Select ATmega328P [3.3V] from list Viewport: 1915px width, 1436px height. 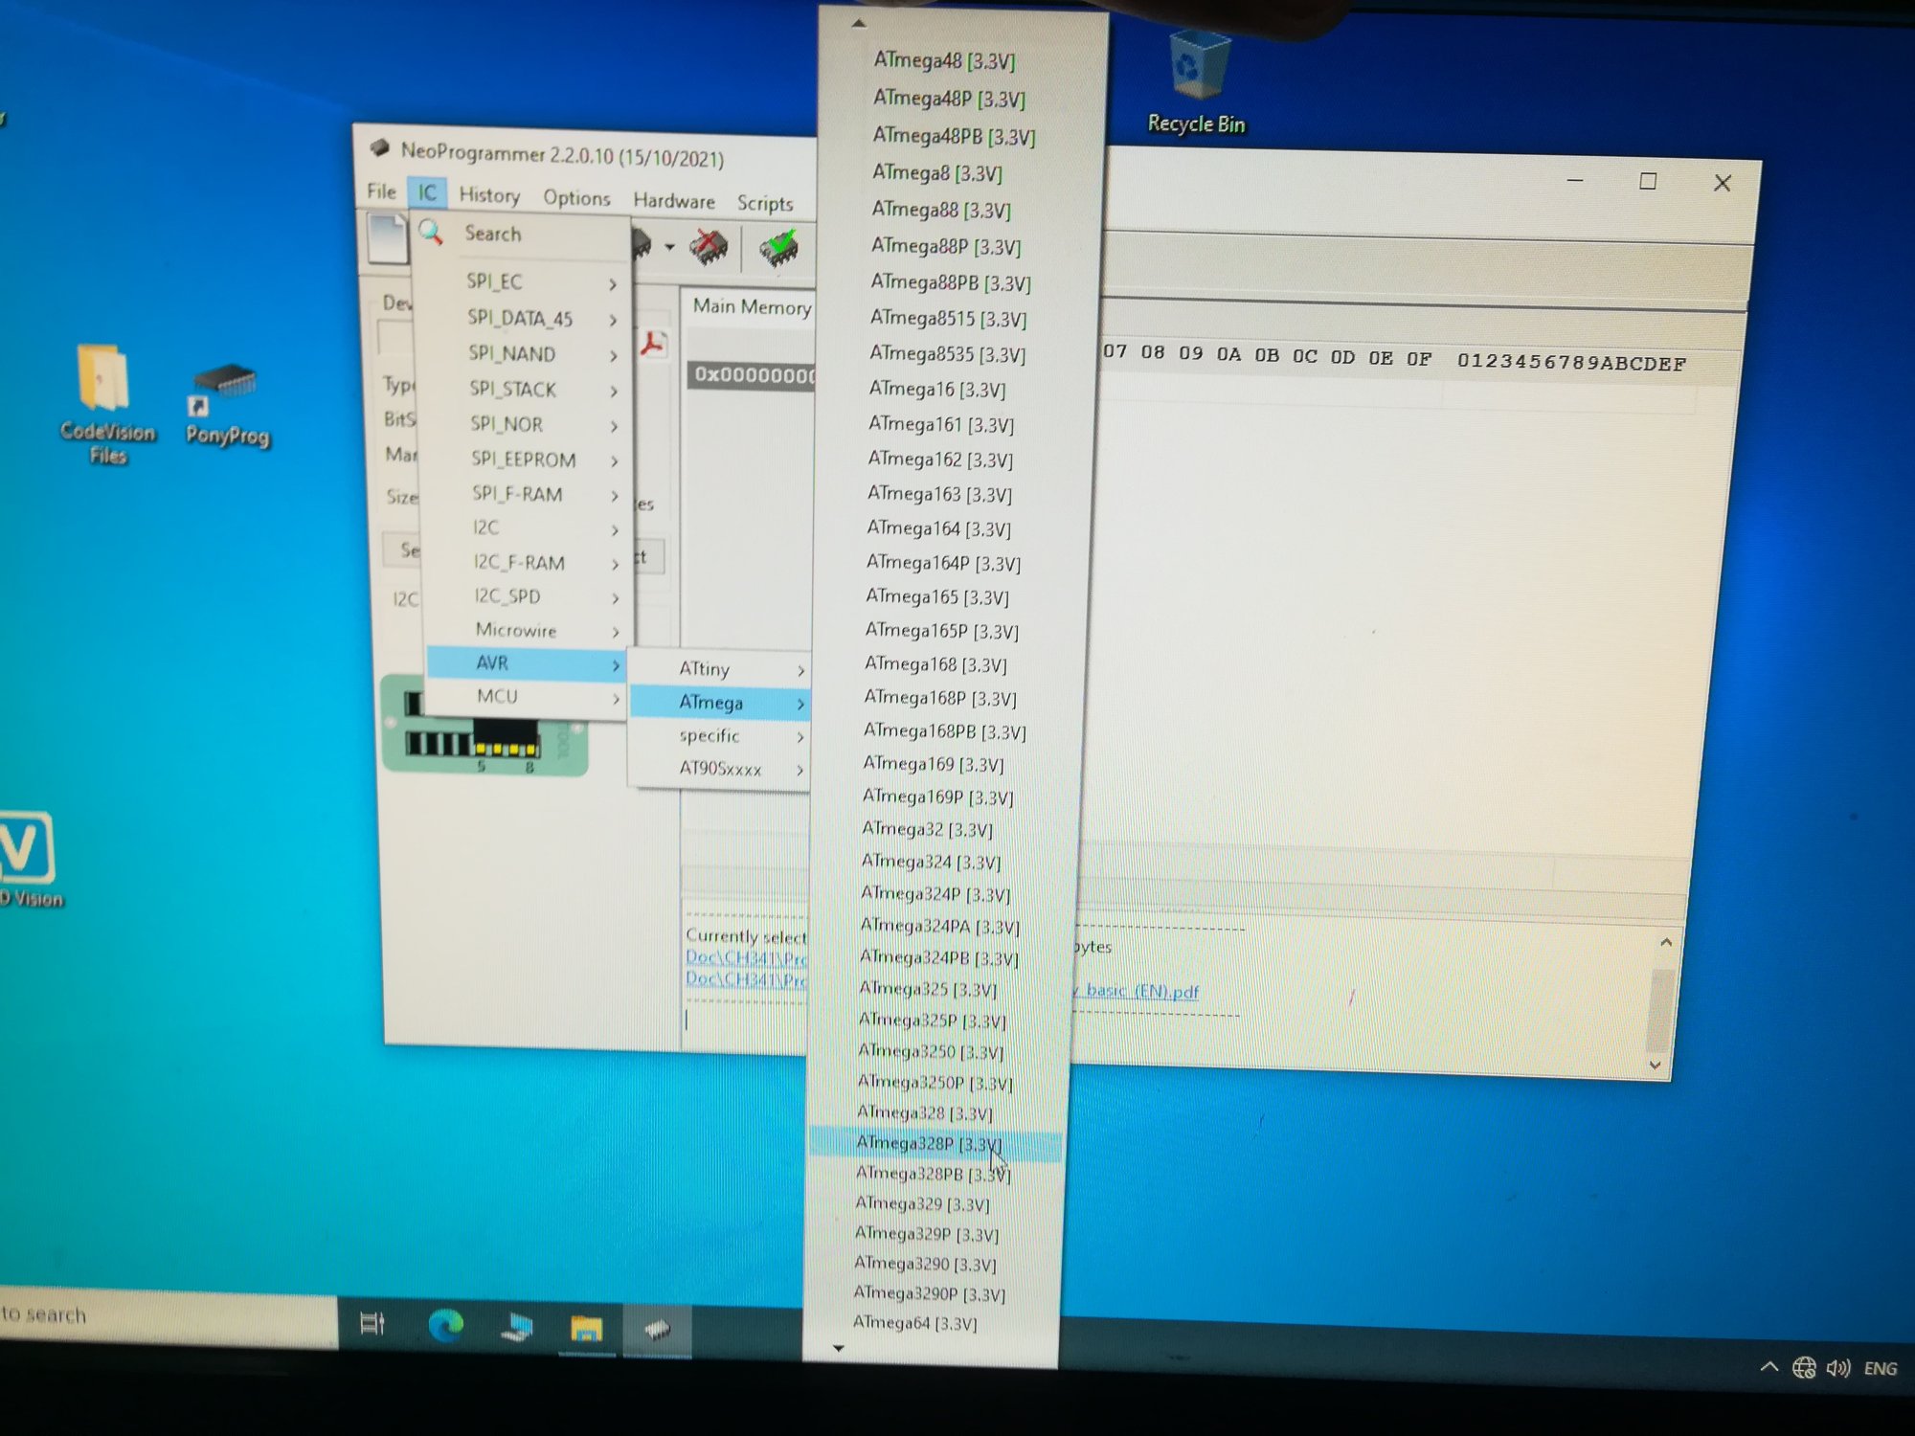click(x=935, y=1143)
